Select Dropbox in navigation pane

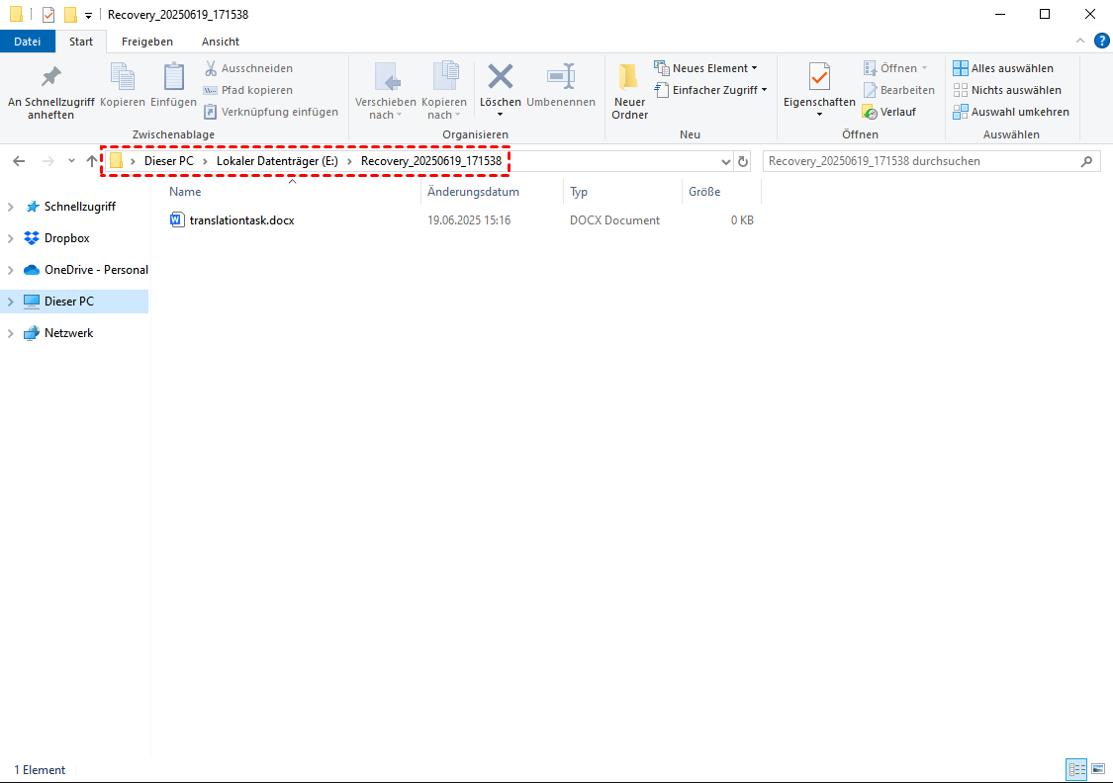click(66, 238)
